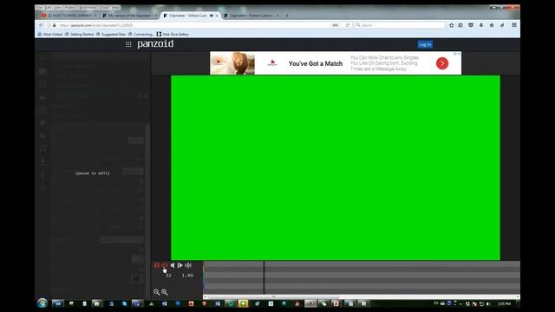Close the banner advertisement
Image resolution: width=555 pixels, height=312 pixels.
pos(459,54)
